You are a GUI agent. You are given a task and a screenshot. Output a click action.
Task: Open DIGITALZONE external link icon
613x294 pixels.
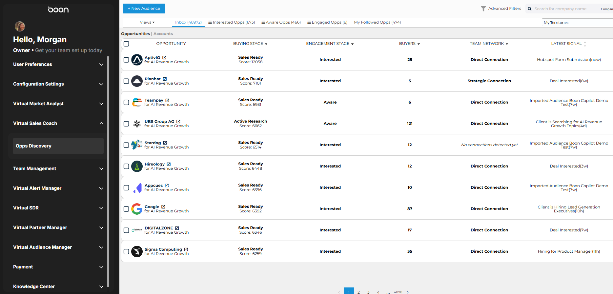pyautogui.click(x=177, y=228)
